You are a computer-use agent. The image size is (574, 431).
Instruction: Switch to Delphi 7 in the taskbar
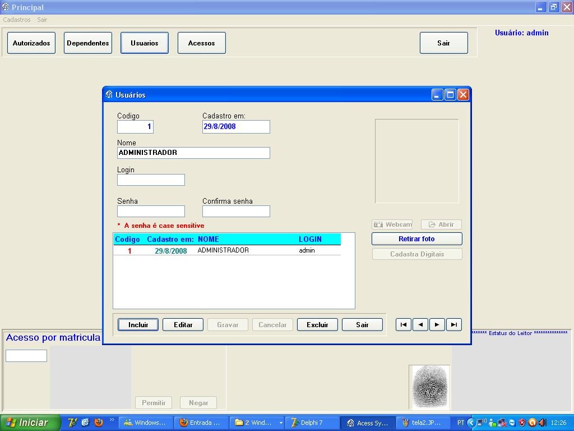click(312, 422)
